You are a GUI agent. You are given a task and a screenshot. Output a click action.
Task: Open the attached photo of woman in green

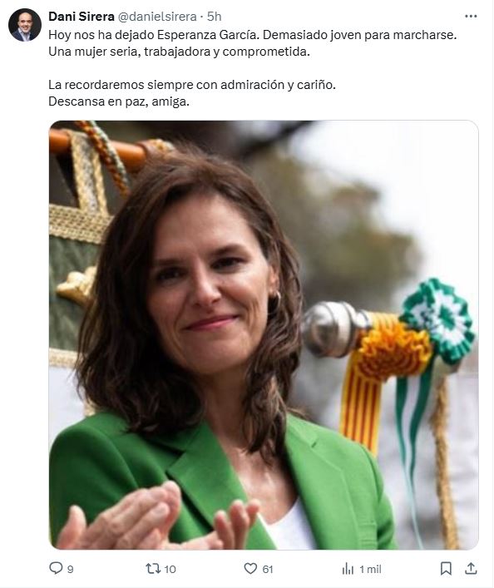(264, 335)
